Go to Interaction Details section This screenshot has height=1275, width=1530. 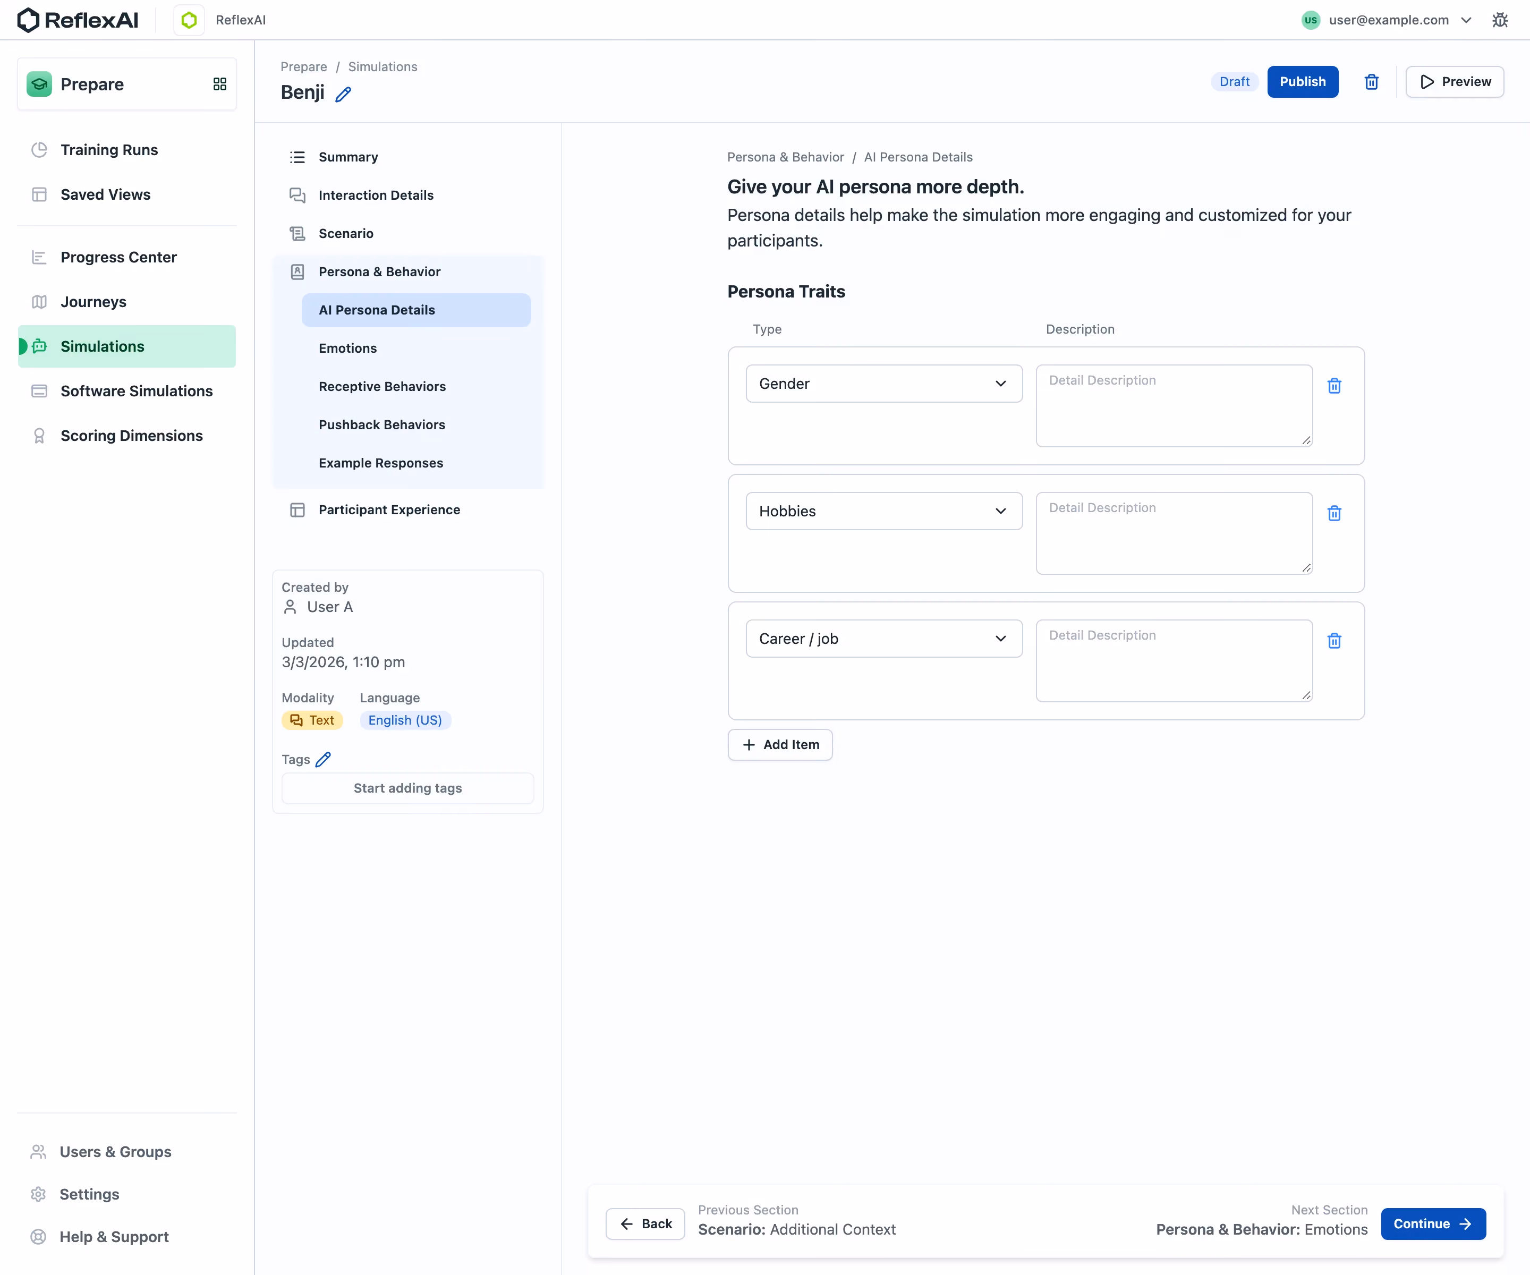point(408,195)
